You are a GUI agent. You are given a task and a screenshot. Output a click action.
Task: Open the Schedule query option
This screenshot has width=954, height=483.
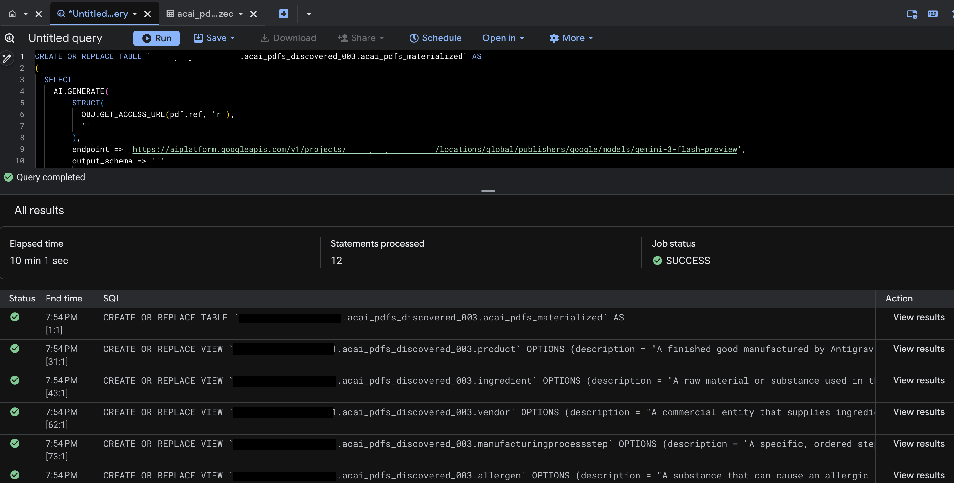pos(436,38)
